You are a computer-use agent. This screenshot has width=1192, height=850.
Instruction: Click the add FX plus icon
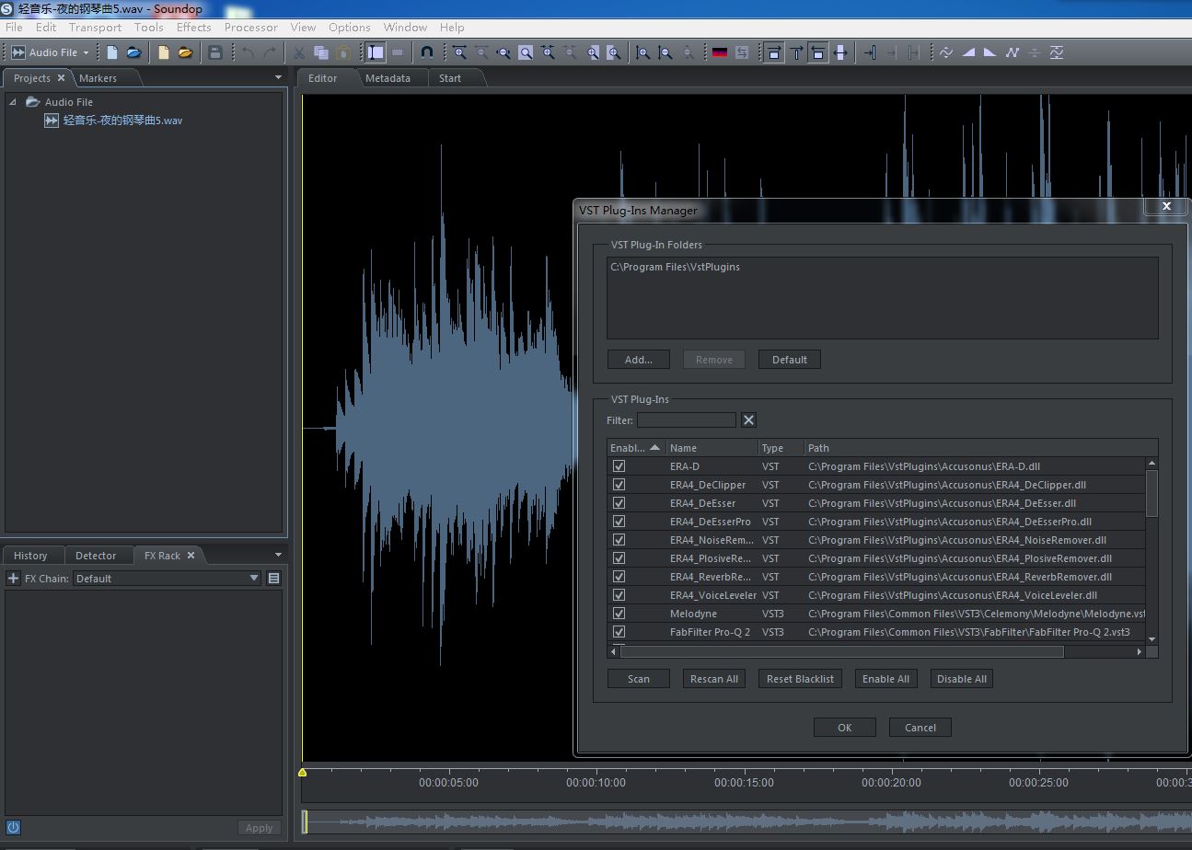pyautogui.click(x=13, y=579)
